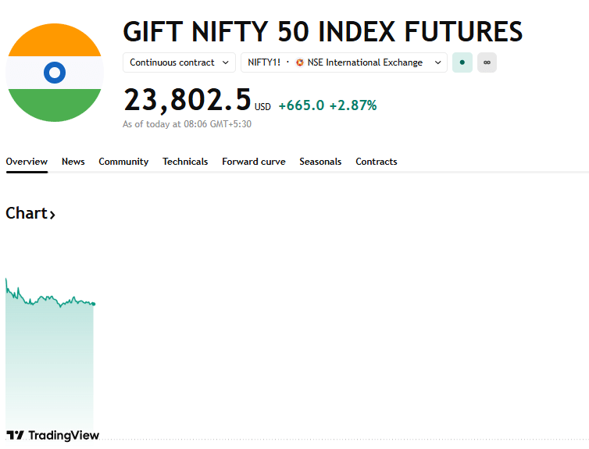Image resolution: width=589 pixels, height=449 pixels.
Task: View the Seasonals tab
Action: 320,162
